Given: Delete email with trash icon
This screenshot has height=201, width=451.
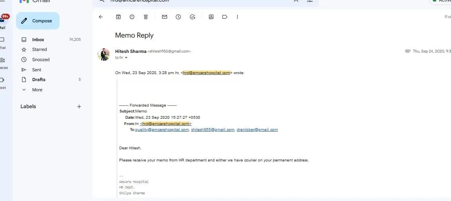Looking at the screenshot, I should pos(146,17).
